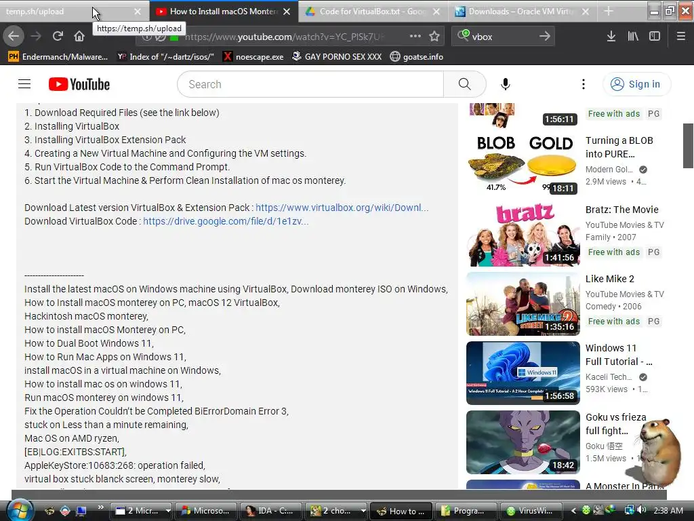Open page actions three-dot menu in URL bar
The height and width of the screenshot is (521, 694).
(x=415, y=36)
